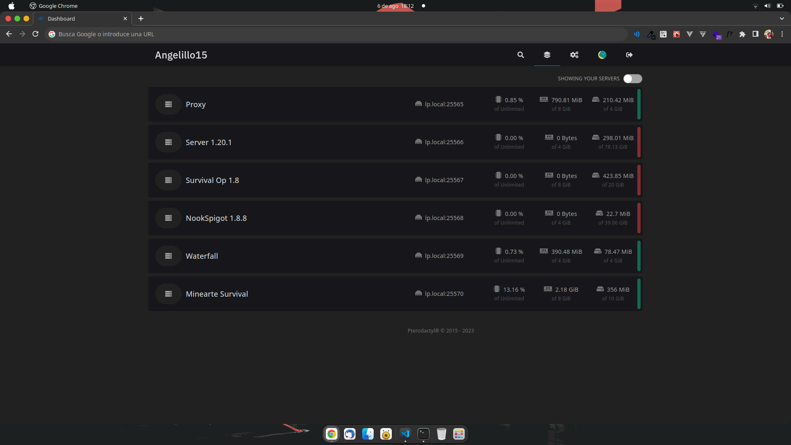This screenshot has width=791, height=445.
Task: Open Visual Studio Code from dock
Action: (x=405, y=434)
